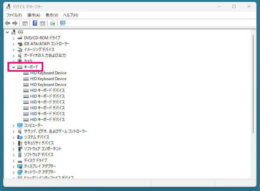Viewport: 260px width, 191px height.
Task: Open the ヘルプ(H) menu
Action: click(x=71, y=15)
